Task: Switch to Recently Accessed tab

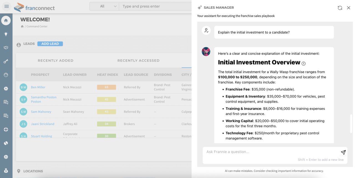Action: click(x=138, y=60)
